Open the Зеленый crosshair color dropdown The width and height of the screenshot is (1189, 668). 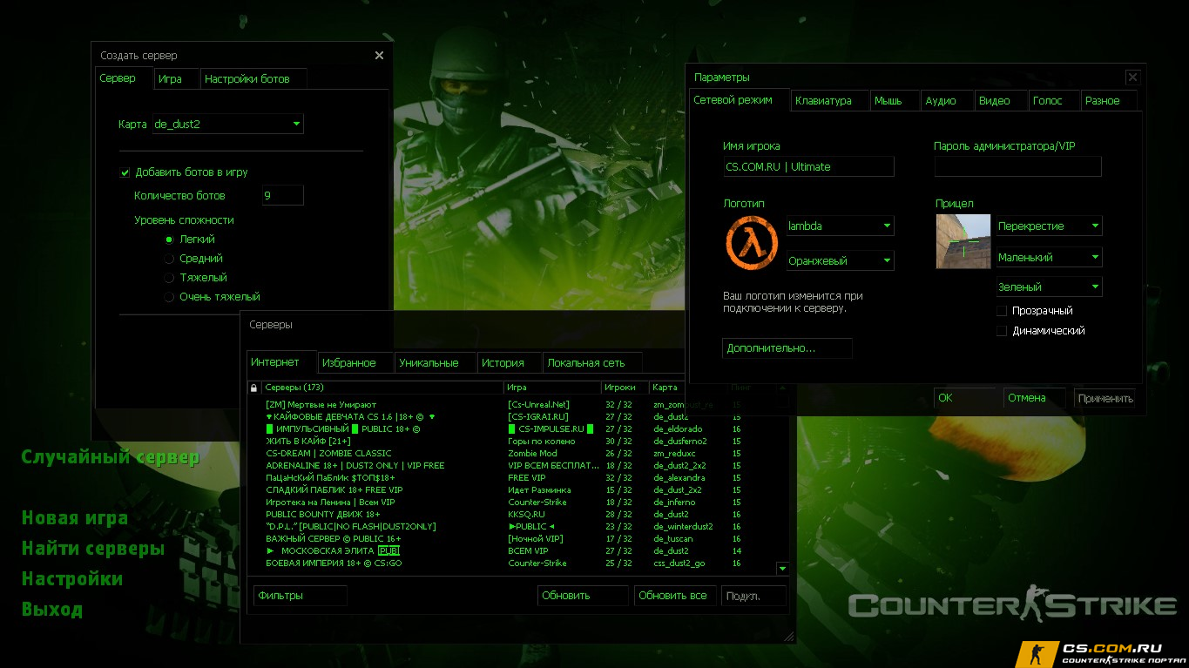pos(1050,287)
